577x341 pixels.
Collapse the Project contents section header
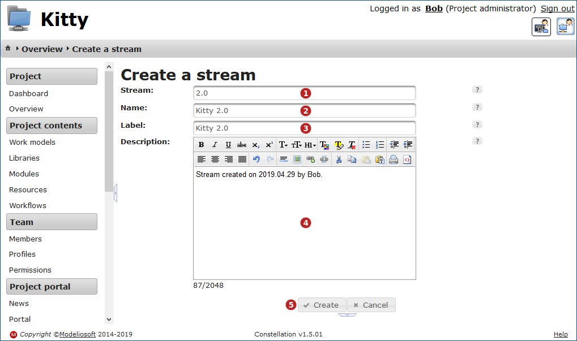click(52, 126)
